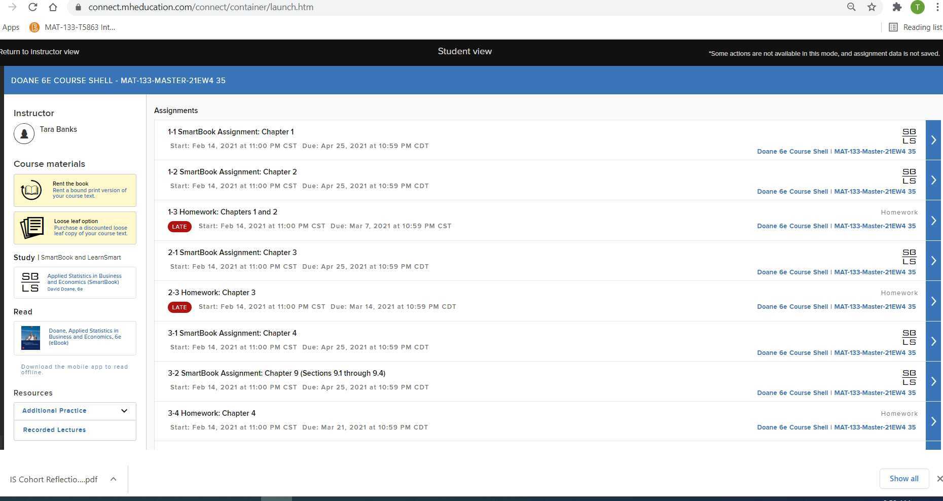
Task: Open the Reading list icon
Action: (893, 27)
